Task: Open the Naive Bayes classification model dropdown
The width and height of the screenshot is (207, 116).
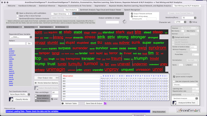Action: point(19,94)
